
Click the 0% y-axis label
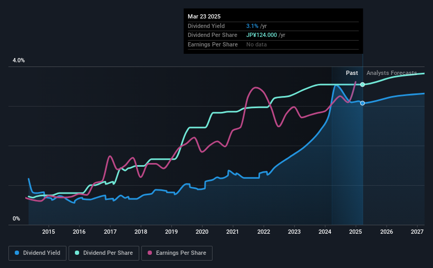[x=16, y=218]
